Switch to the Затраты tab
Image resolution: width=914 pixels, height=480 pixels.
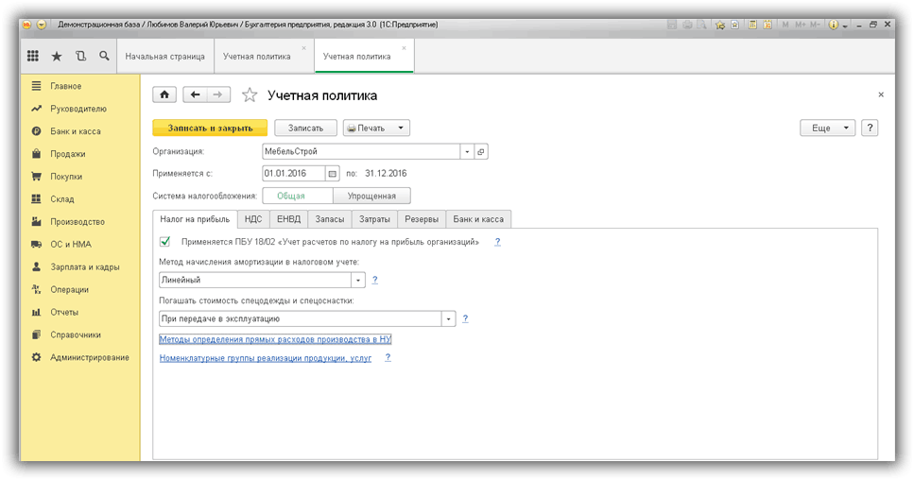(374, 219)
